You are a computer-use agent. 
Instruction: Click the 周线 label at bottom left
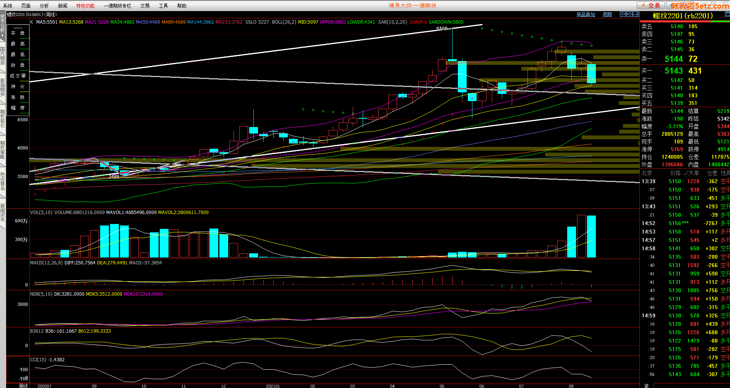point(23,386)
